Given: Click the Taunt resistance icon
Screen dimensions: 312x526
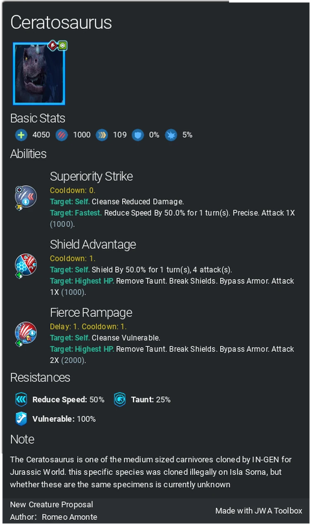Looking at the screenshot, I should click(120, 400).
